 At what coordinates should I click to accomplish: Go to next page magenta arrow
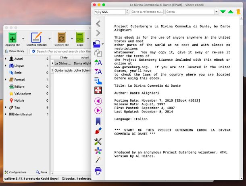pos(98,110)
